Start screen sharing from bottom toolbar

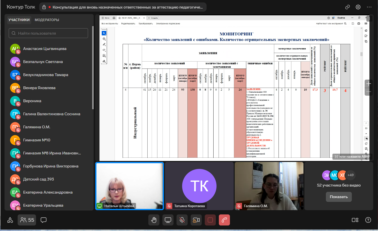[x=168, y=220]
